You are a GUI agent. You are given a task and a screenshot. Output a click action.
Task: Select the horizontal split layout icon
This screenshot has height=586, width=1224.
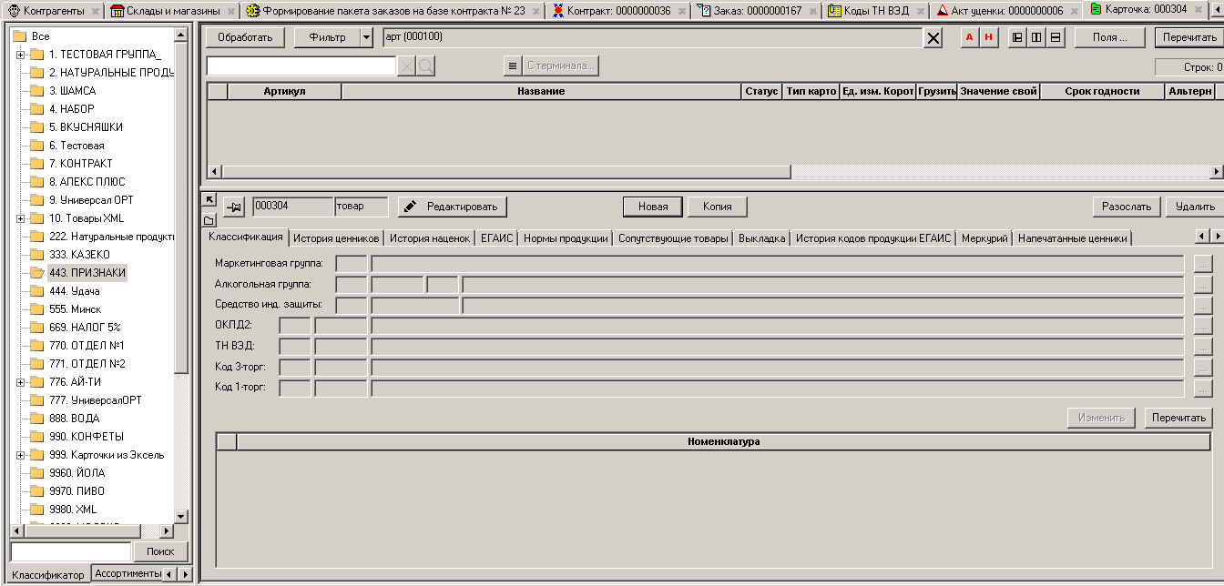pyautogui.click(x=1056, y=37)
